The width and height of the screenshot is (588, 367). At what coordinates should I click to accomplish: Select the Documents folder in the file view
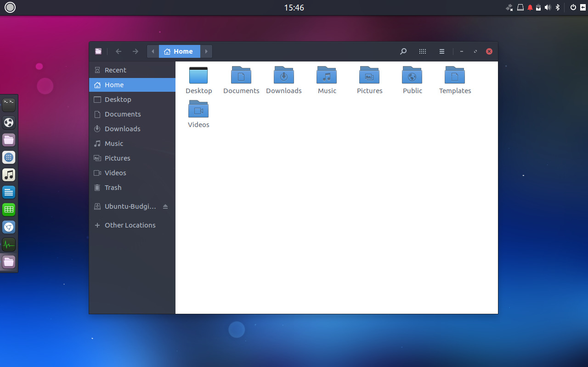[241, 80]
